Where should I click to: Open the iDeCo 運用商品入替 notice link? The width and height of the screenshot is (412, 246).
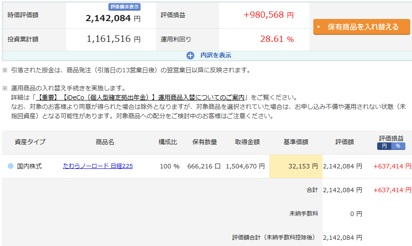click(141, 97)
